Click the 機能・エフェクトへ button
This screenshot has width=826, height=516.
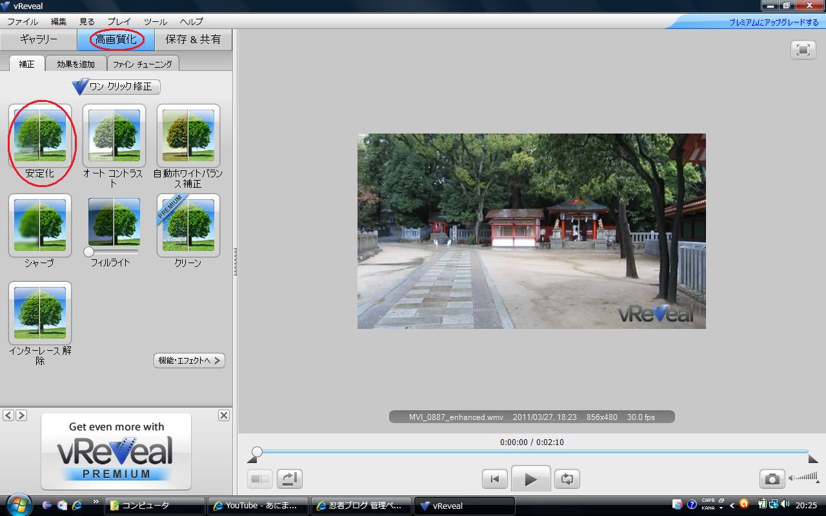pyautogui.click(x=189, y=361)
